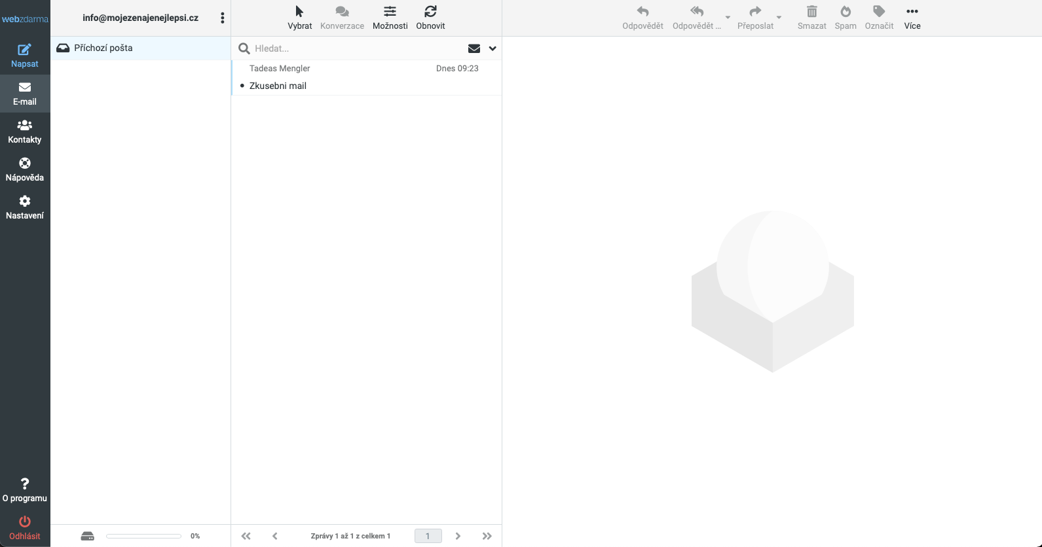Compose a new message with Napsat
This screenshot has width=1042, height=547.
pyautogui.click(x=25, y=56)
